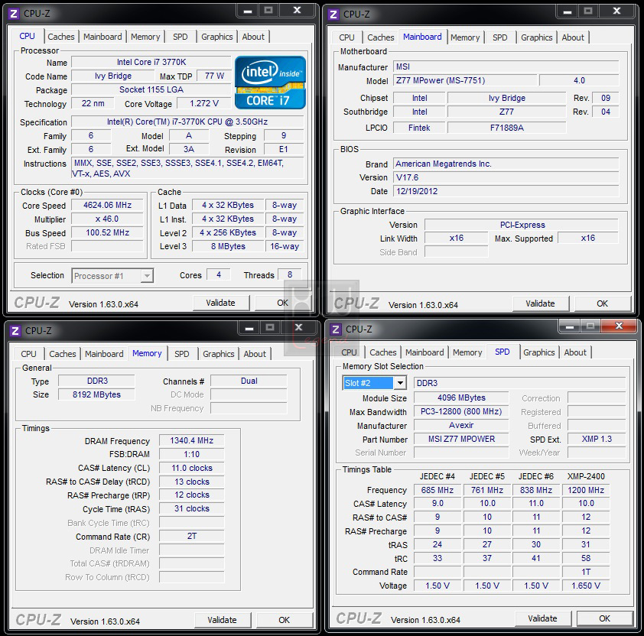This screenshot has width=644, height=636.
Task: Click Validate in the SPD window
Action: click(542, 618)
